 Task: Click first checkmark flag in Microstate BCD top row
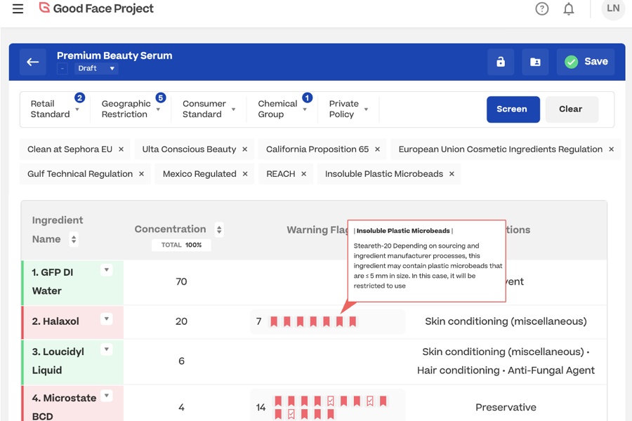[331, 401]
